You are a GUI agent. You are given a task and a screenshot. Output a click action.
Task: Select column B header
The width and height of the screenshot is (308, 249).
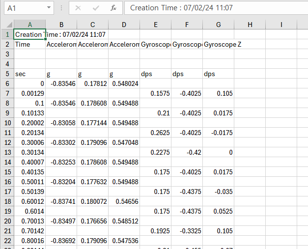pyautogui.click(x=61, y=25)
